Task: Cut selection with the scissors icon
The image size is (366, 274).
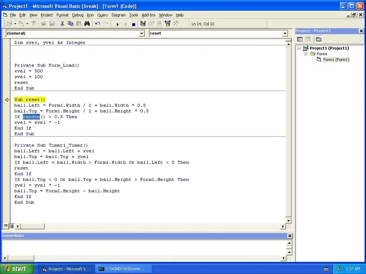Action: tap(62, 24)
